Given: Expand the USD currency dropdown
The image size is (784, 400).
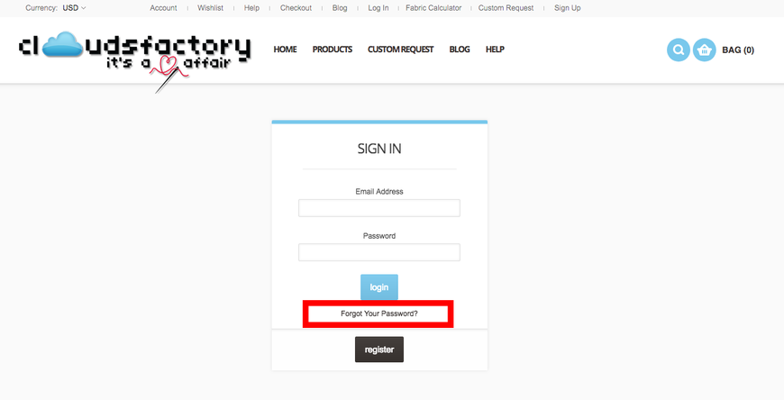Looking at the screenshot, I should point(74,8).
